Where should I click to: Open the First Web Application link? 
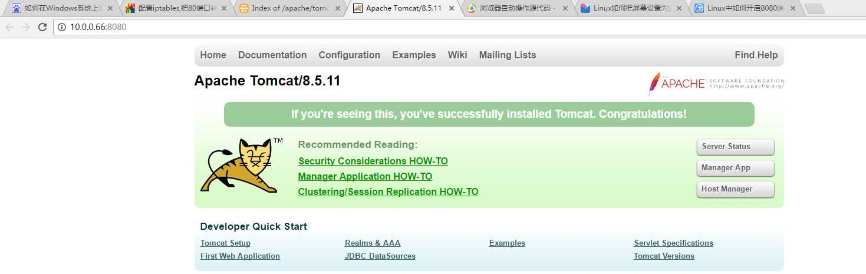pos(240,256)
